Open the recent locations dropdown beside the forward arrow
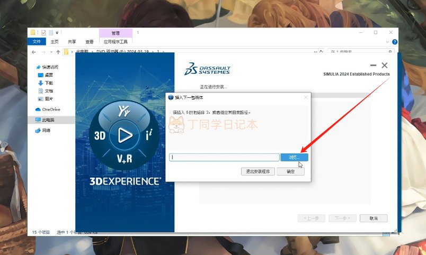 point(51,52)
